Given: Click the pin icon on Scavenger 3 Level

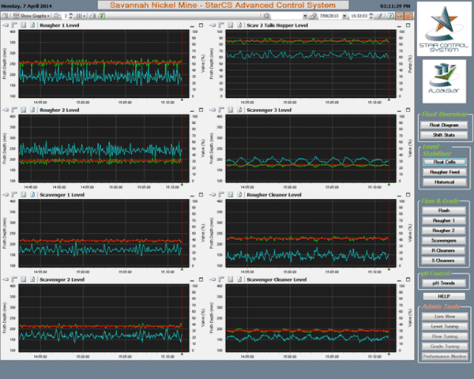Looking at the screenshot, I should tap(213, 110).
